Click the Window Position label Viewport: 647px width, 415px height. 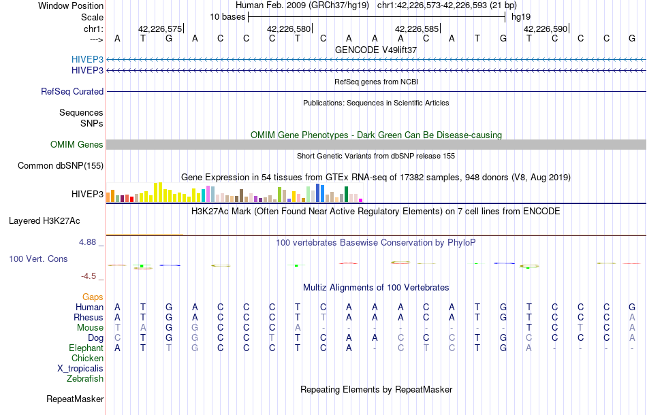(71, 5)
